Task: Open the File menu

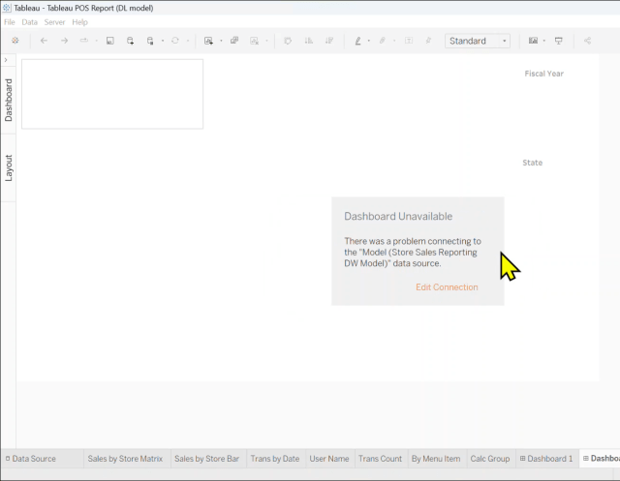Action: [x=10, y=22]
